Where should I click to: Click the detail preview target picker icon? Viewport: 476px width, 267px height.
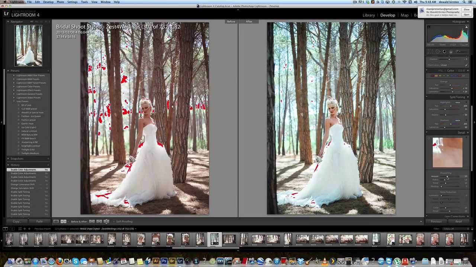[429, 139]
